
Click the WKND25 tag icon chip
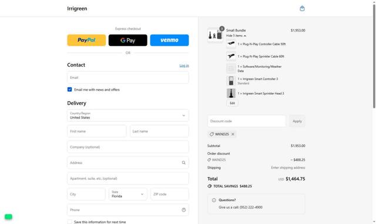click(211, 134)
